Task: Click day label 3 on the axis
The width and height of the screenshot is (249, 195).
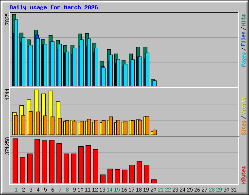Action: [x=31, y=190]
